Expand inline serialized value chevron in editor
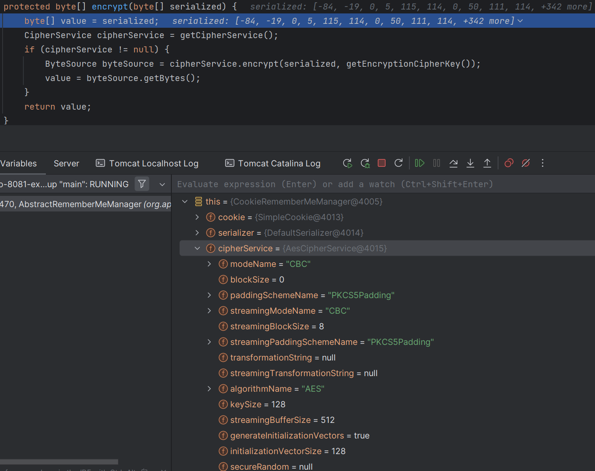Viewport: 595px width, 471px height. click(x=520, y=21)
